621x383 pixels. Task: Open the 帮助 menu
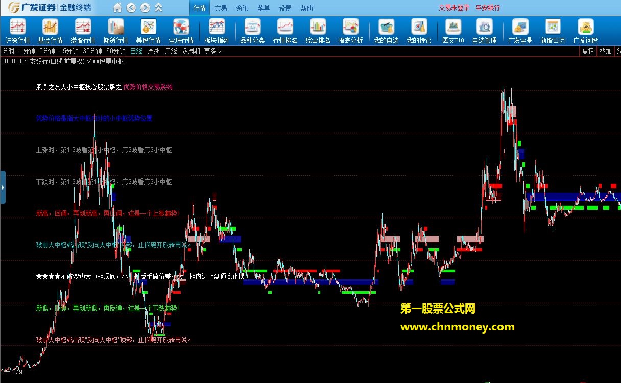pyautogui.click(x=307, y=8)
